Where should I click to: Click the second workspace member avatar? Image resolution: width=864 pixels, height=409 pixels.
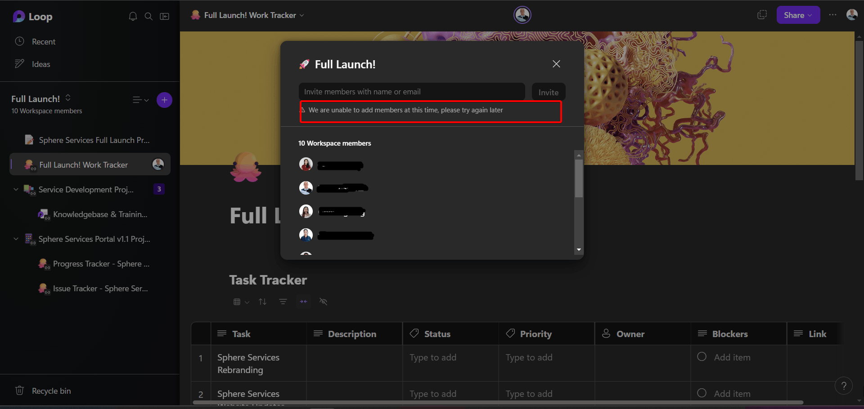click(x=306, y=188)
